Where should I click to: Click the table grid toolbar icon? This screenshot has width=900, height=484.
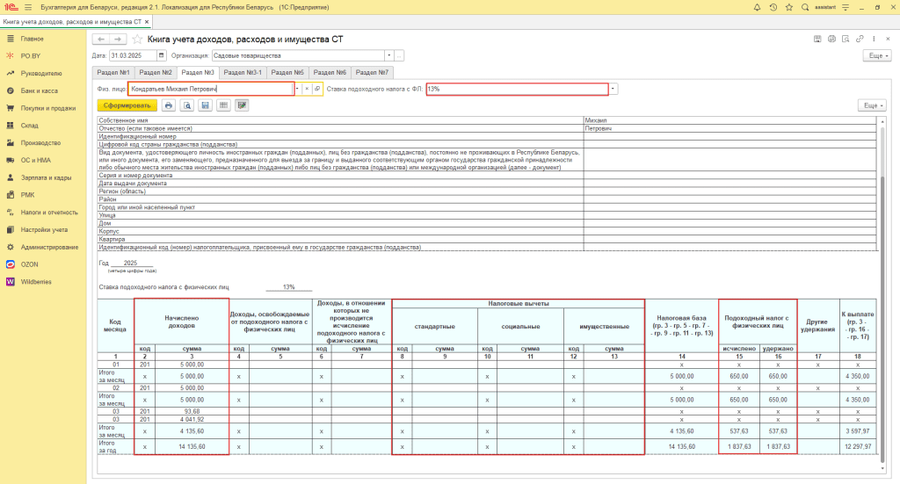pyautogui.click(x=224, y=105)
